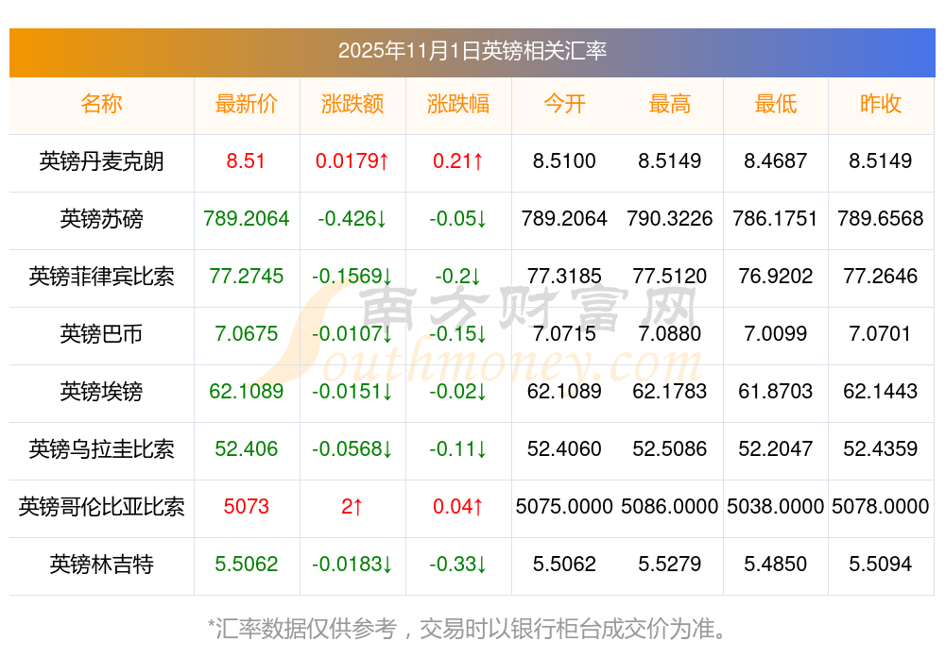This screenshot has width=945, height=658.
Task: Click the title 2025年11月1日英镑相关汇率
Action: (x=472, y=51)
